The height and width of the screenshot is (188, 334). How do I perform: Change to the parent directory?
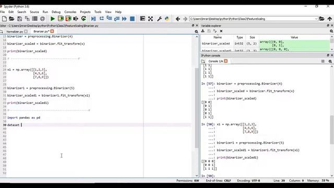coord(330,19)
